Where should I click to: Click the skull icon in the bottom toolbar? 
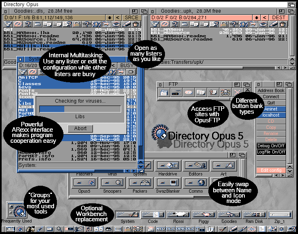pos(138,229)
